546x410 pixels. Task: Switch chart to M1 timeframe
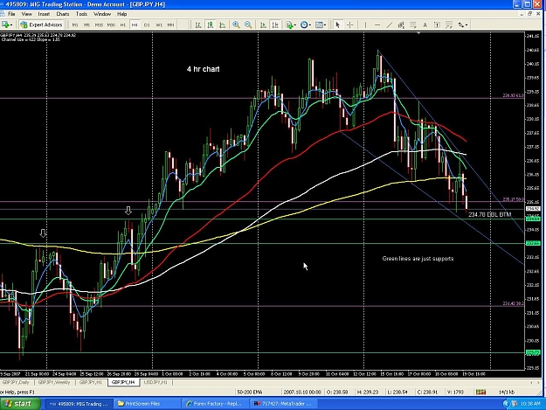click(75, 24)
